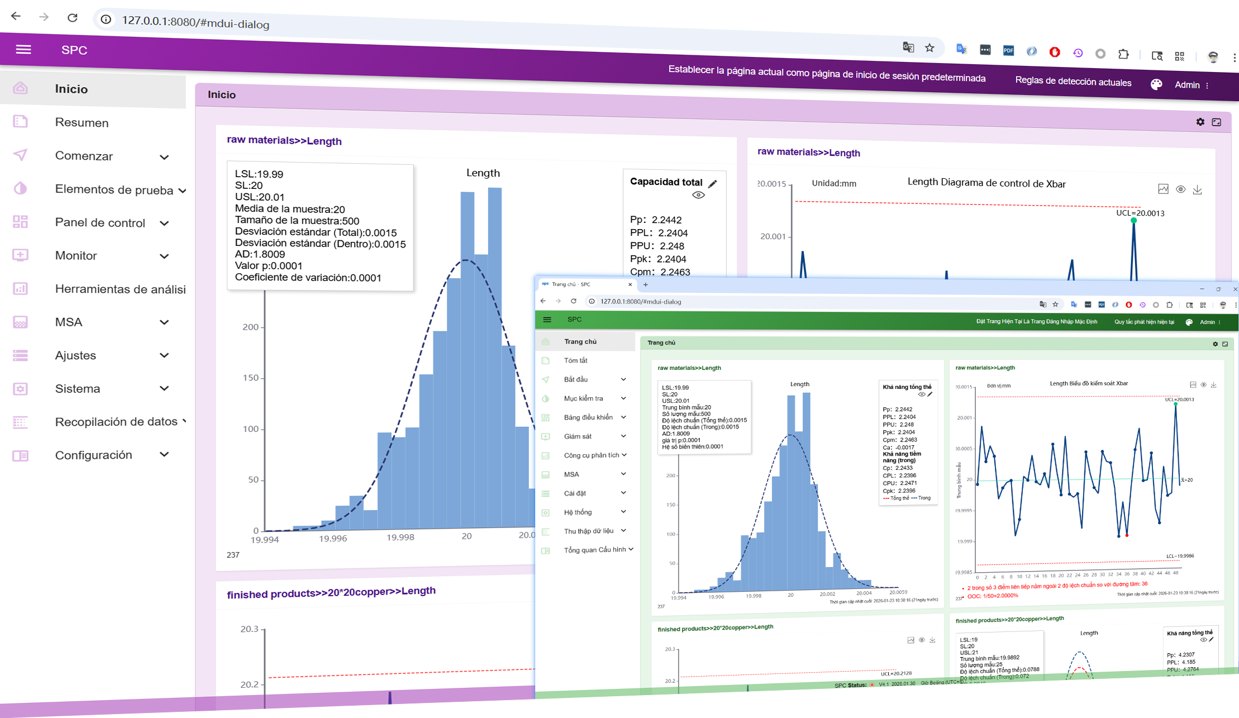Open a new tab in the front browser
The height and width of the screenshot is (718, 1239).
click(646, 284)
